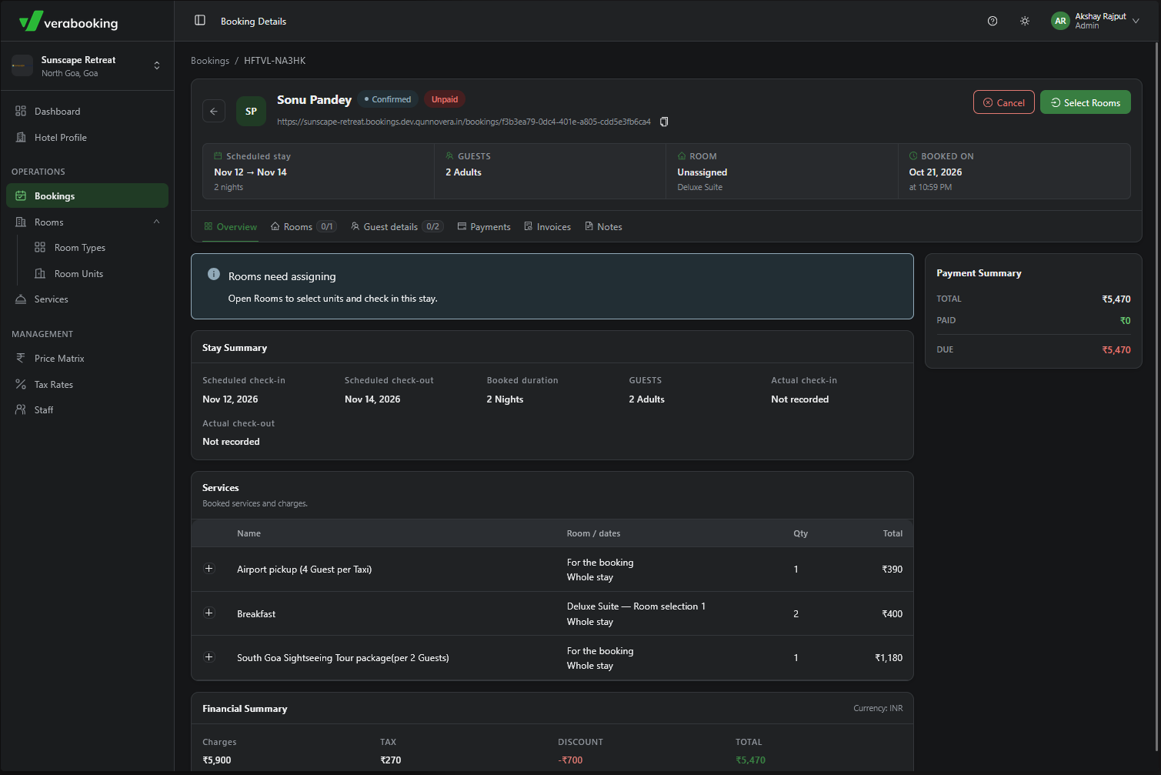This screenshot has height=775, width=1161.
Task: Copy the booking URL with copy icon
Action: click(664, 122)
